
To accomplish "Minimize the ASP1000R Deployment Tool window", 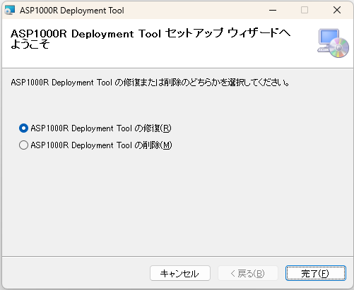I will [x=273, y=10].
